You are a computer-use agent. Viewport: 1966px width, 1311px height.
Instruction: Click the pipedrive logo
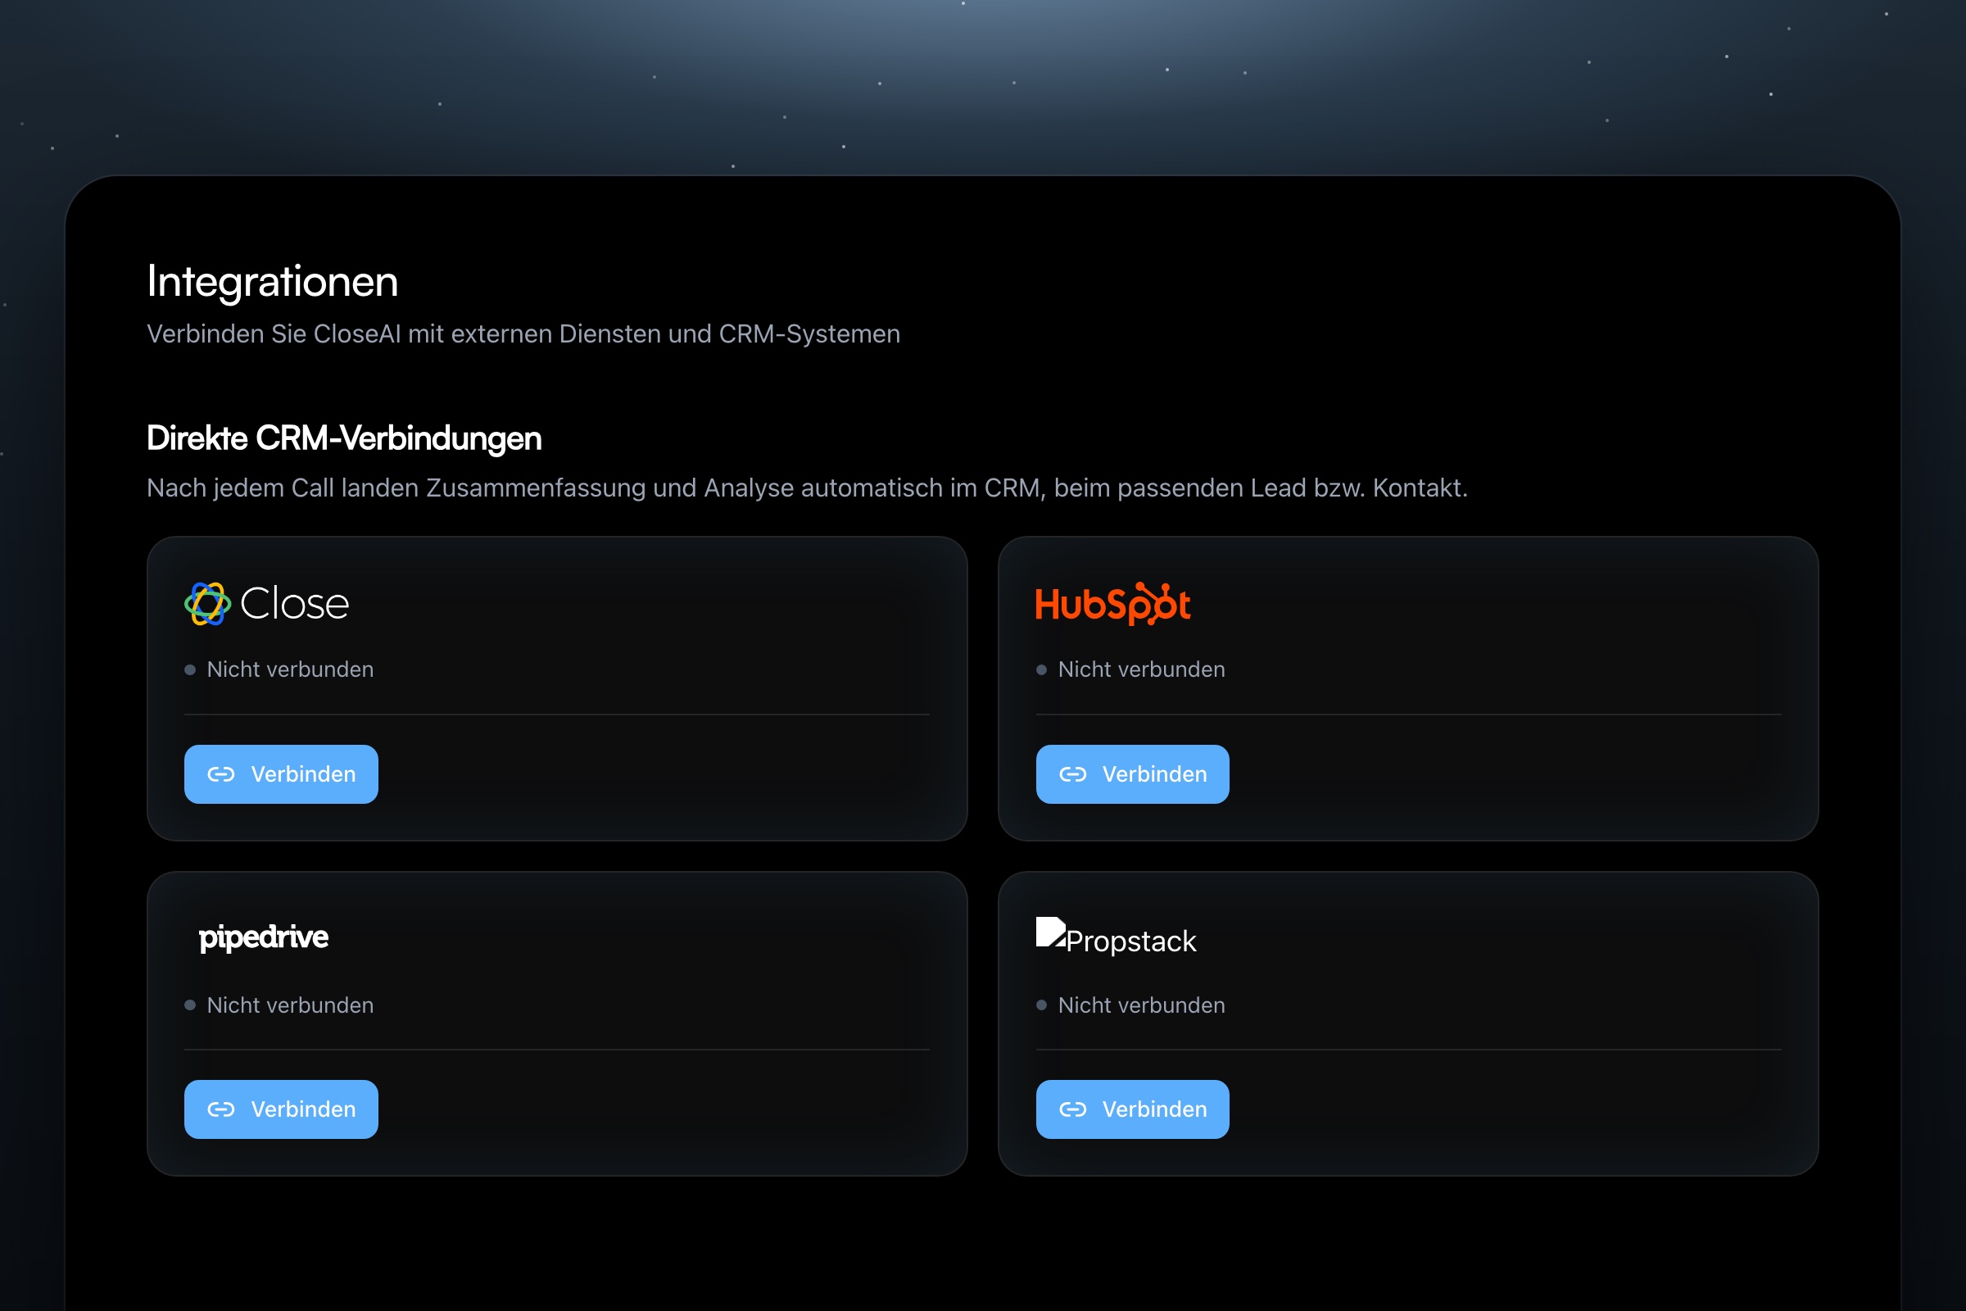(x=263, y=938)
